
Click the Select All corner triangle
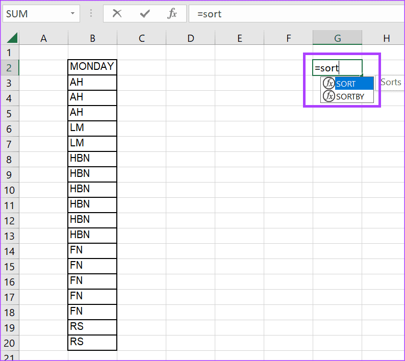click(x=11, y=38)
